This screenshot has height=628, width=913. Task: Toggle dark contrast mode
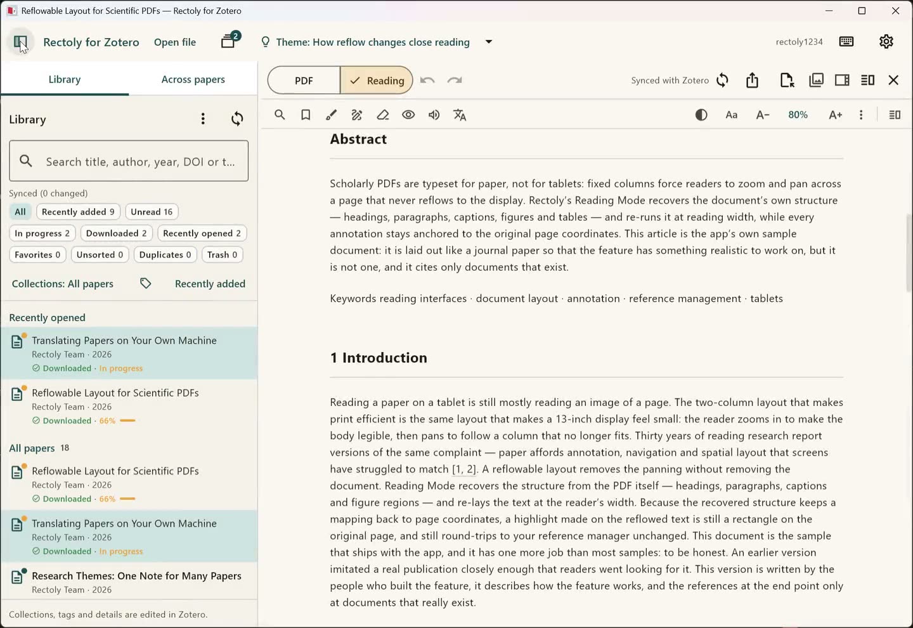pyautogui.click(x=701, y=115)
